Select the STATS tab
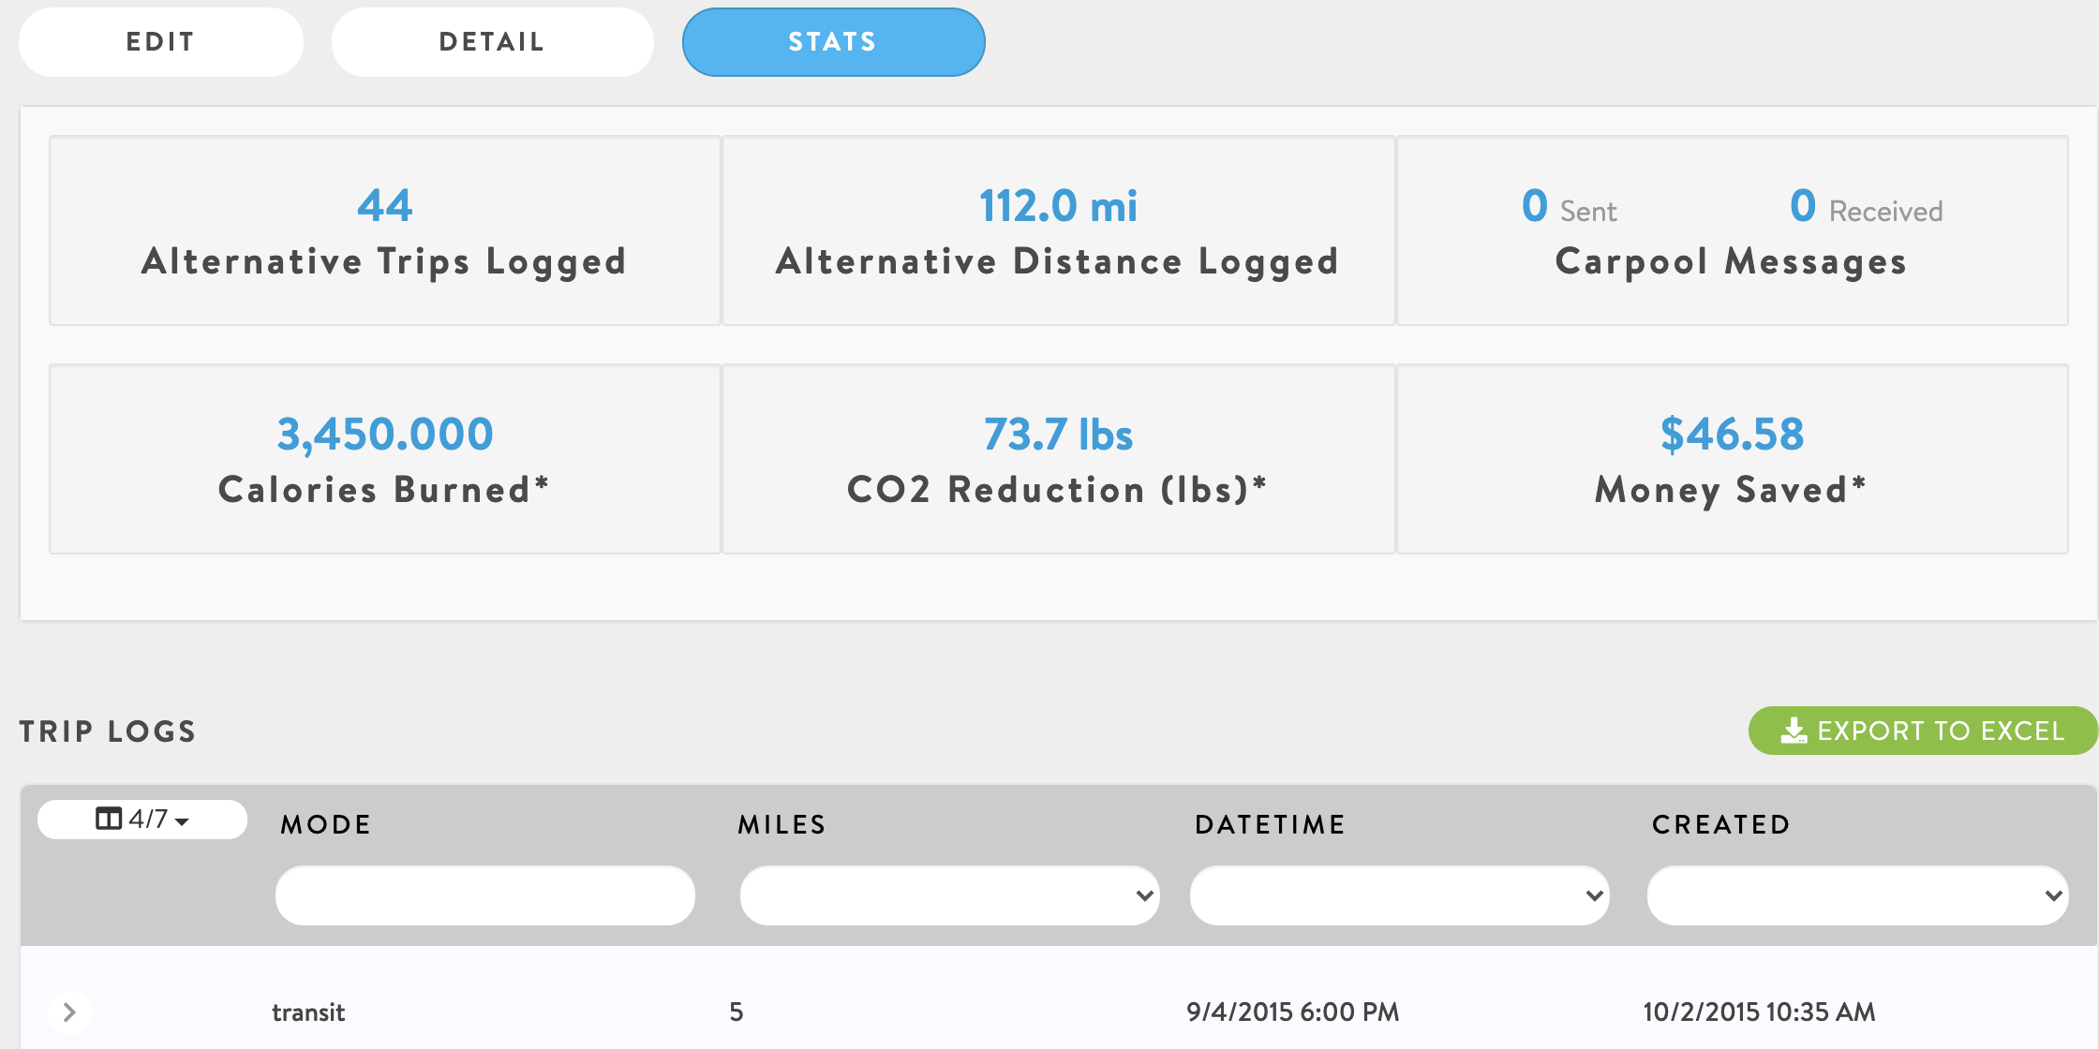 click(x=833, y=42)
